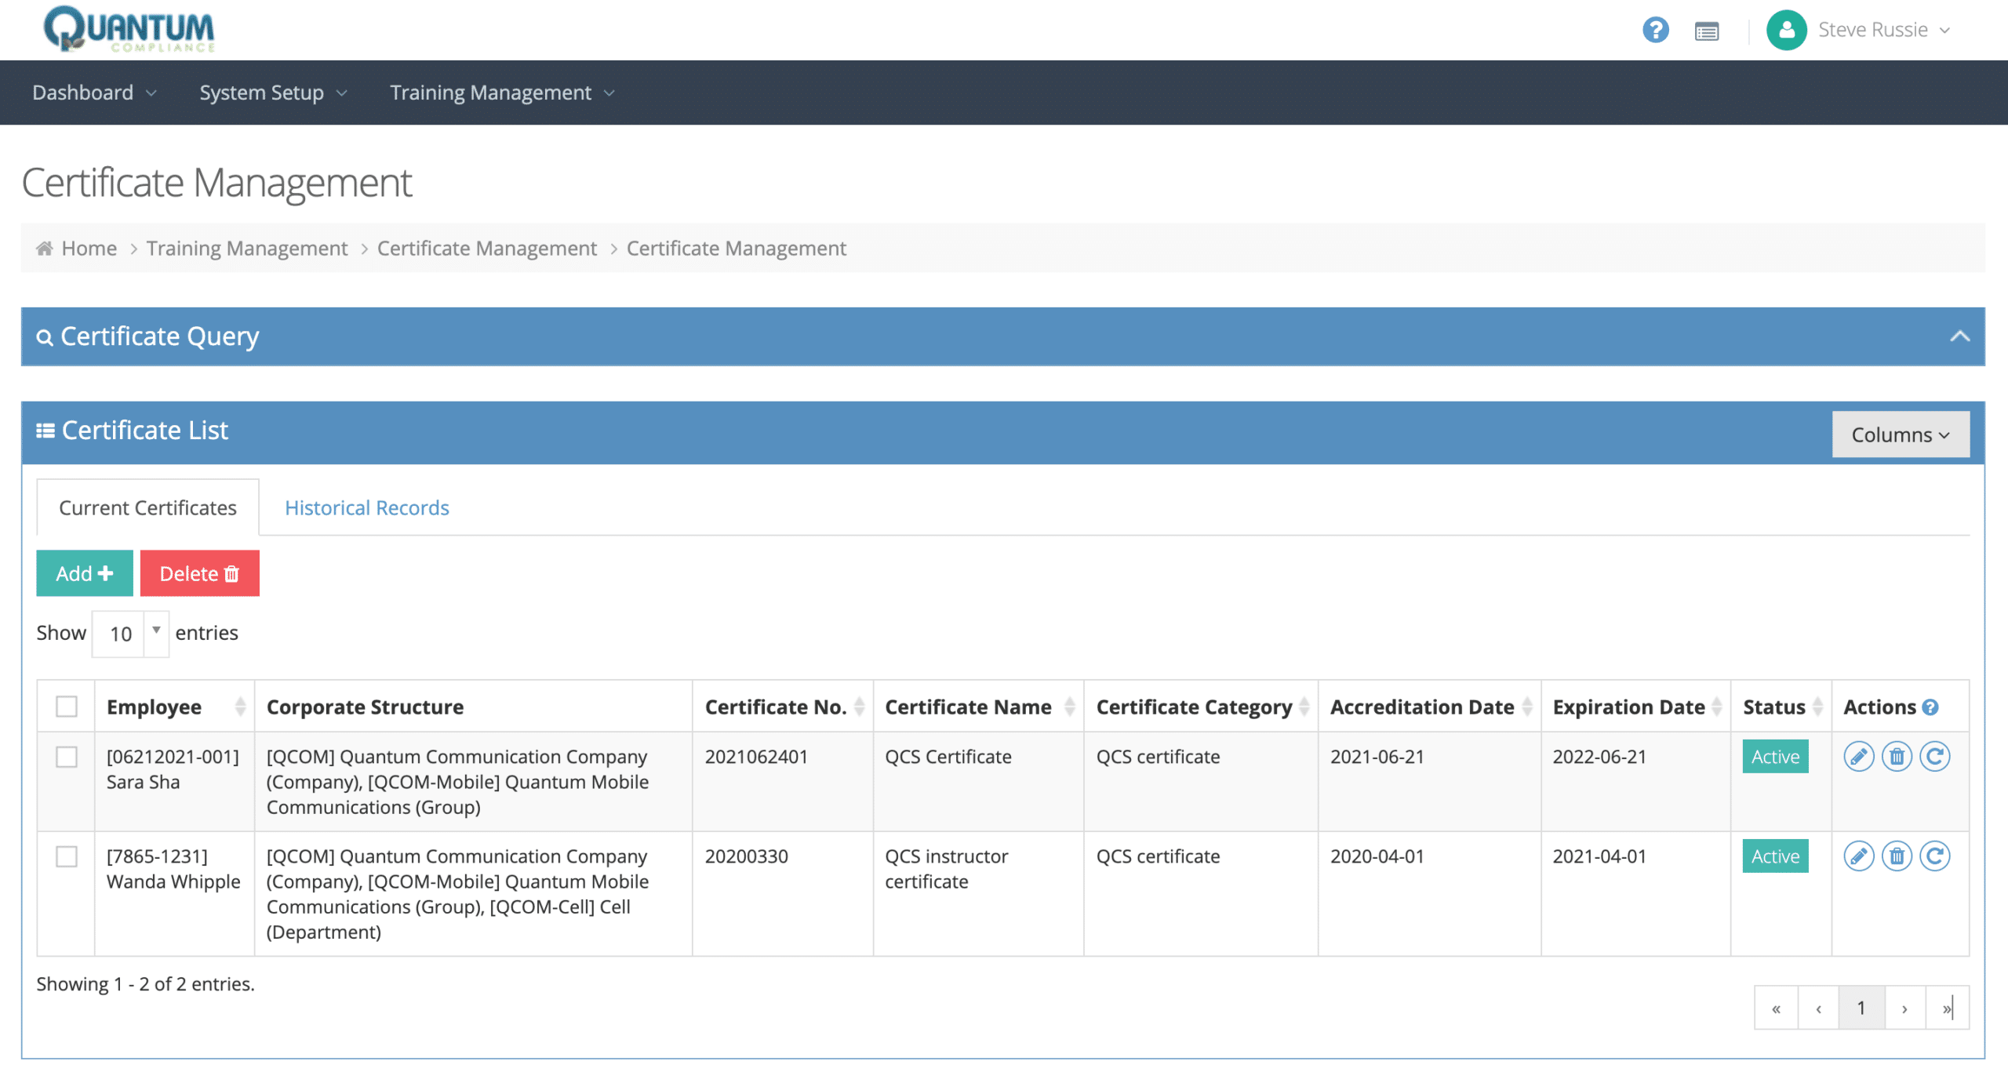Click the Home breadcrumb house icon

click(x=45, y=249)
